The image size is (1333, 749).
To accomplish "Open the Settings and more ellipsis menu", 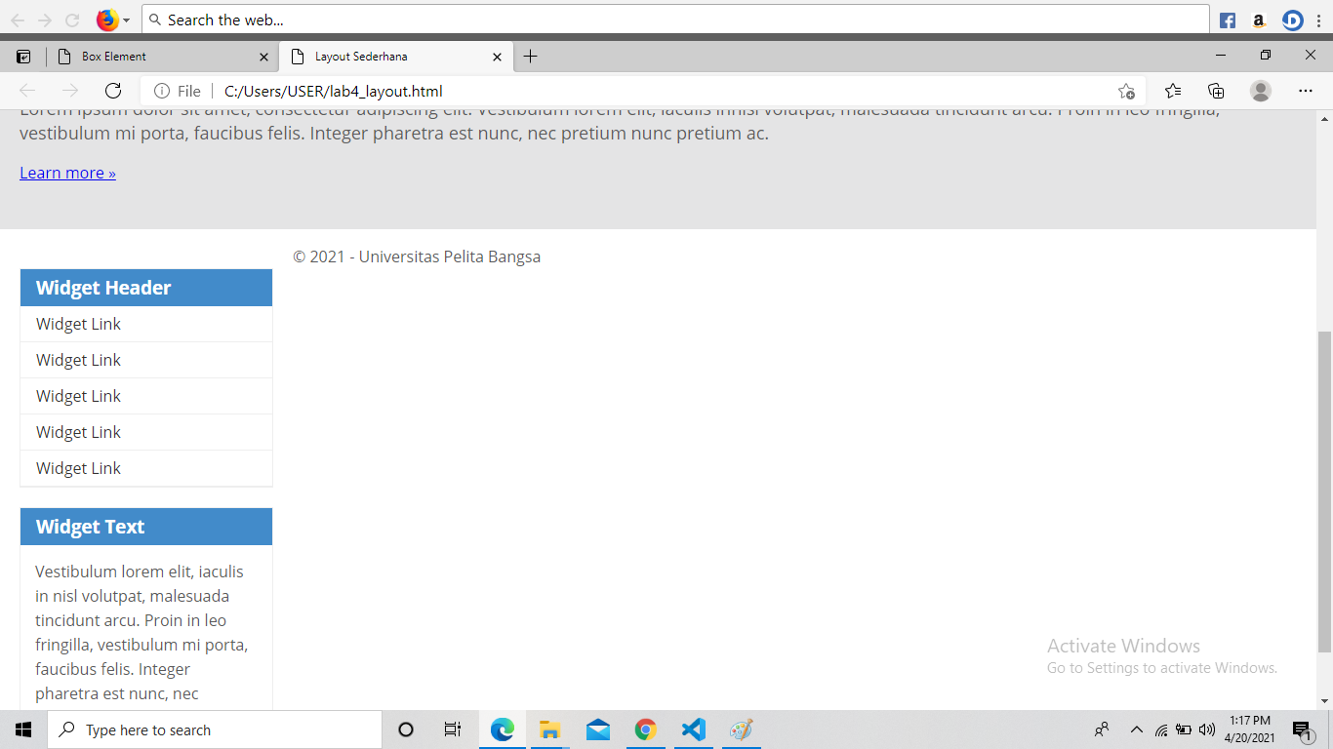I will tap(1305, 90).
